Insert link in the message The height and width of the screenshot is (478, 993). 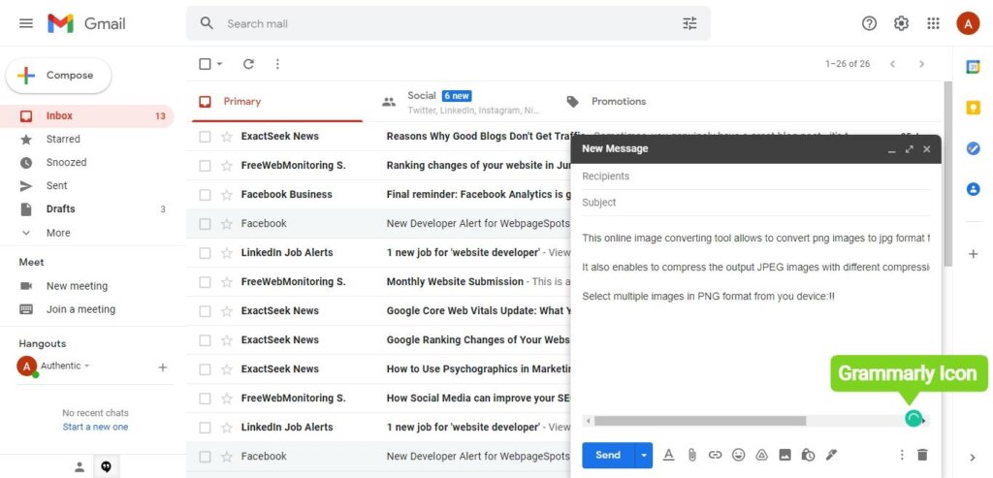(x=715, y=455)
